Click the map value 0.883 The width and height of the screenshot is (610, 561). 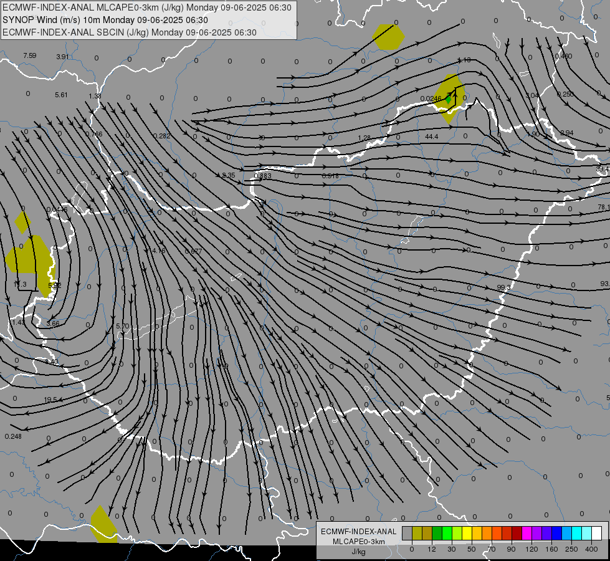262,176
